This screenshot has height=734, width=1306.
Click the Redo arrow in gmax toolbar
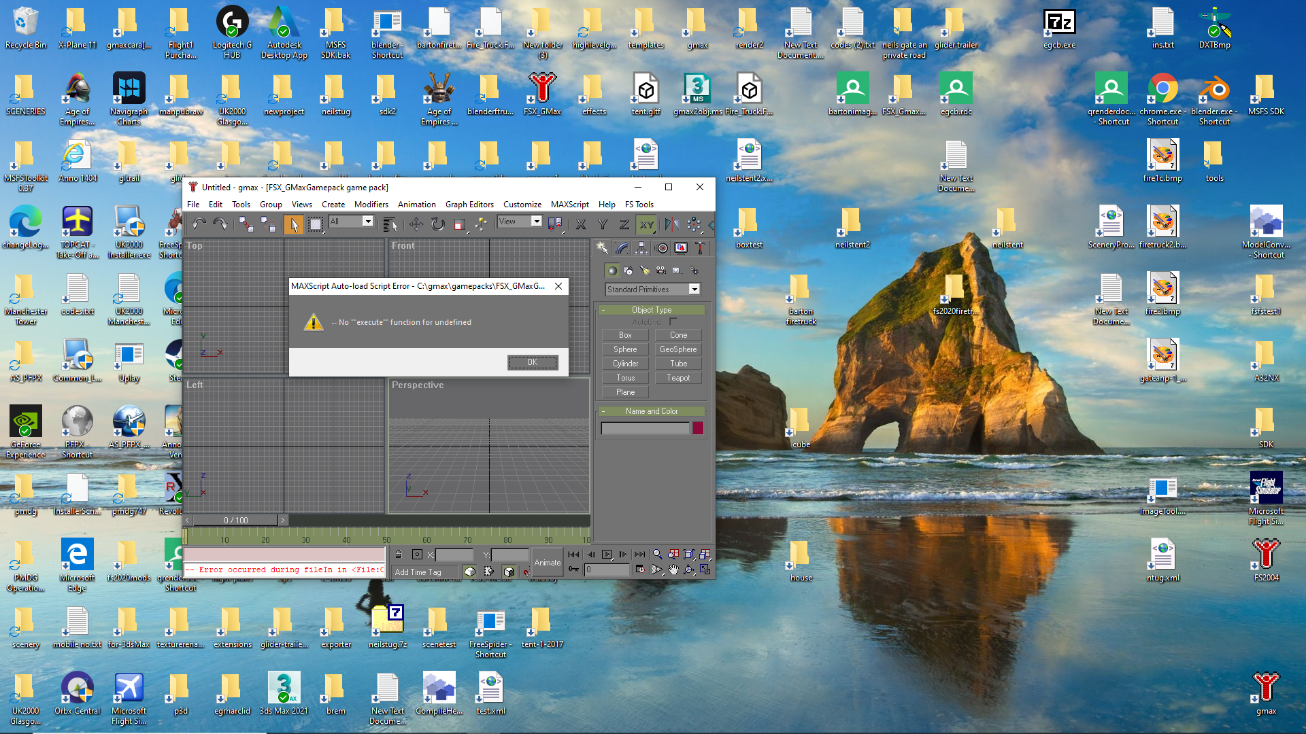220,224
